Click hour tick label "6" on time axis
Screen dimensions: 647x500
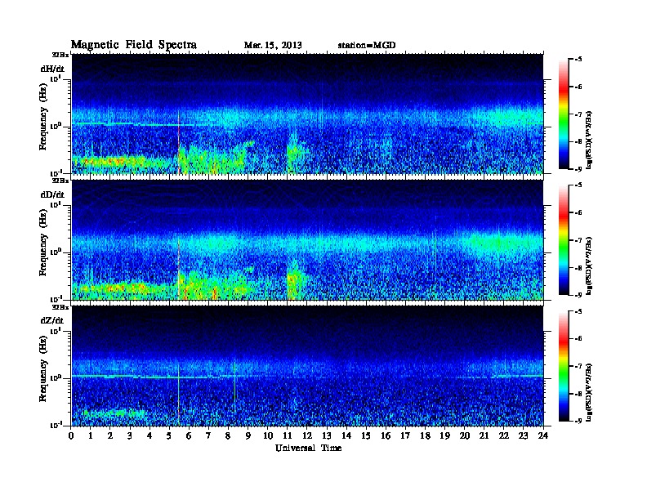pos(190,435)
